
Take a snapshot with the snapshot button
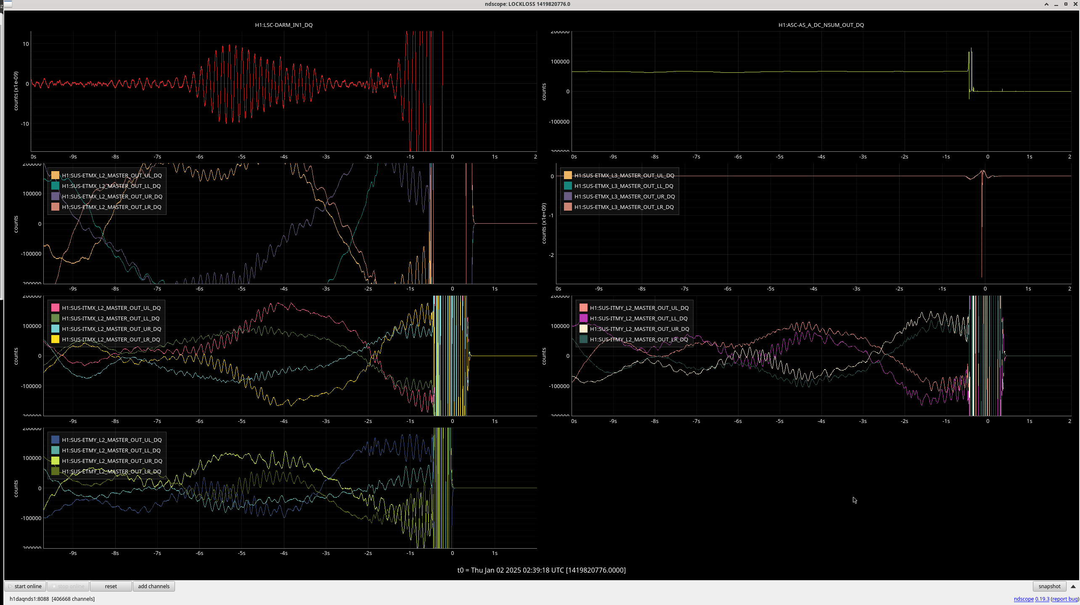coord(1049,586)
